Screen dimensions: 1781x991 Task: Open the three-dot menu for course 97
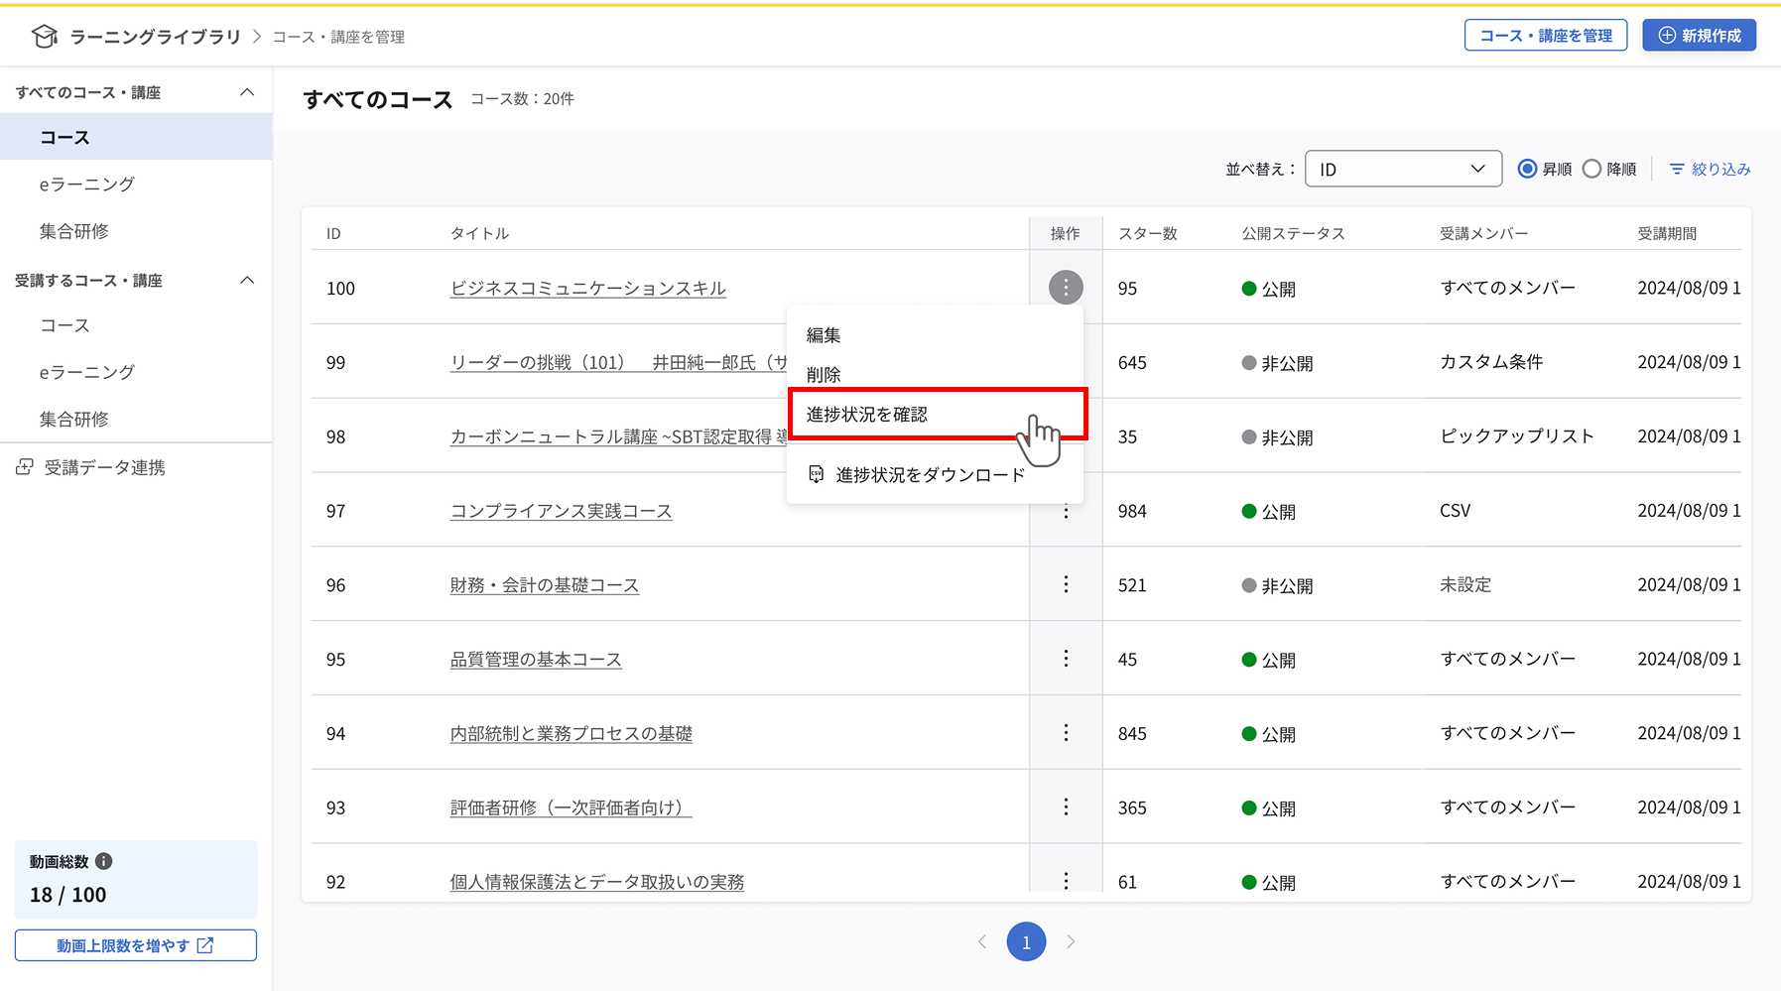1066,512
